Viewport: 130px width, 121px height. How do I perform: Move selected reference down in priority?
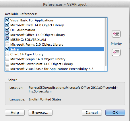(116, 52)
